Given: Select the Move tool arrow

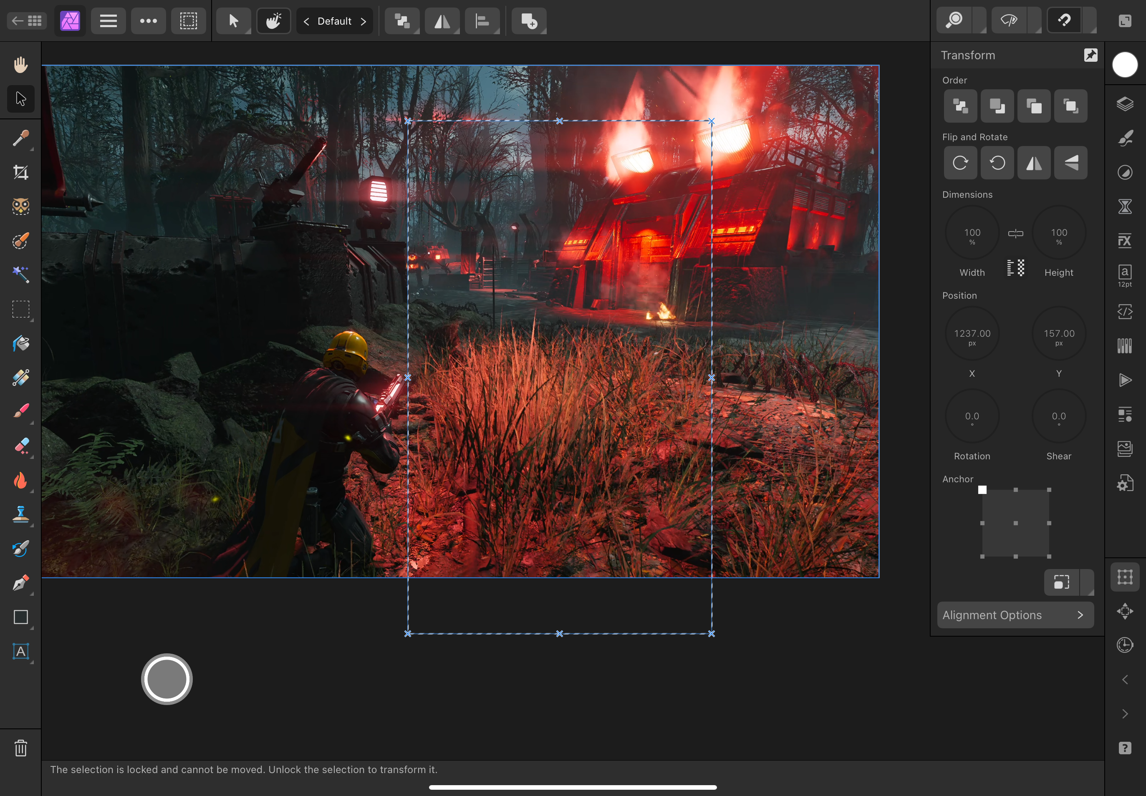Looking at the screenshot, I should [20, 99].
